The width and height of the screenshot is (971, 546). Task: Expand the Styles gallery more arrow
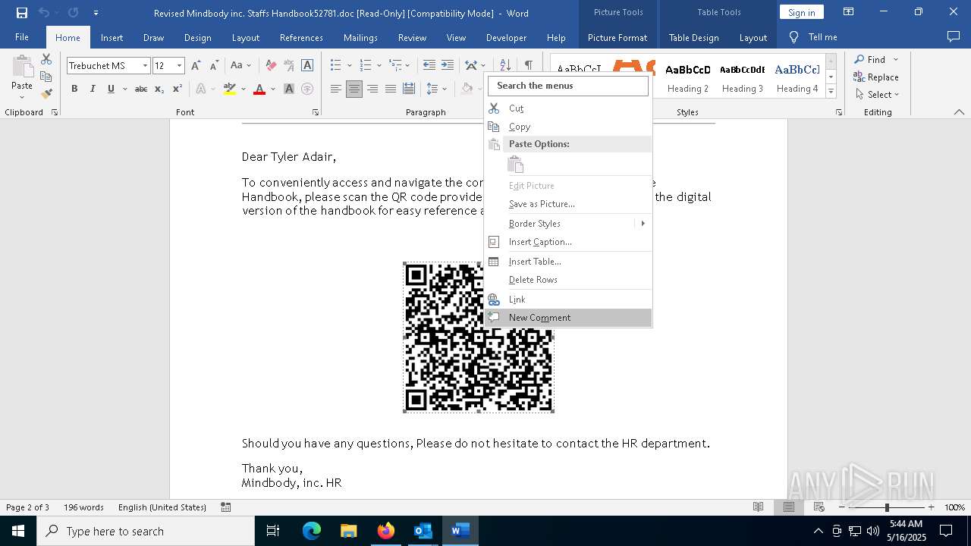pyautogui.click(x=831, y=92)
